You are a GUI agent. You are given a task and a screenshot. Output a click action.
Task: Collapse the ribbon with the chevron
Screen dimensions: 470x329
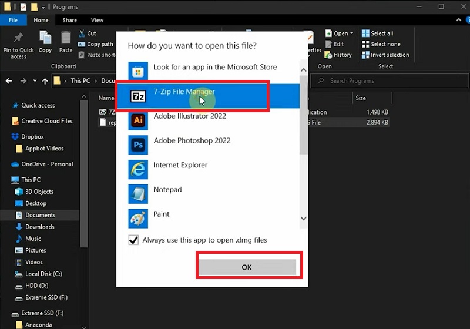(x=459, y=20)
